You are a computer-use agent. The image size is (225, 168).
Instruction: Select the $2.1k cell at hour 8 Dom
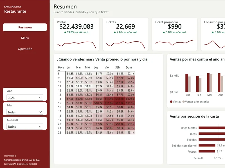(130, 74)
